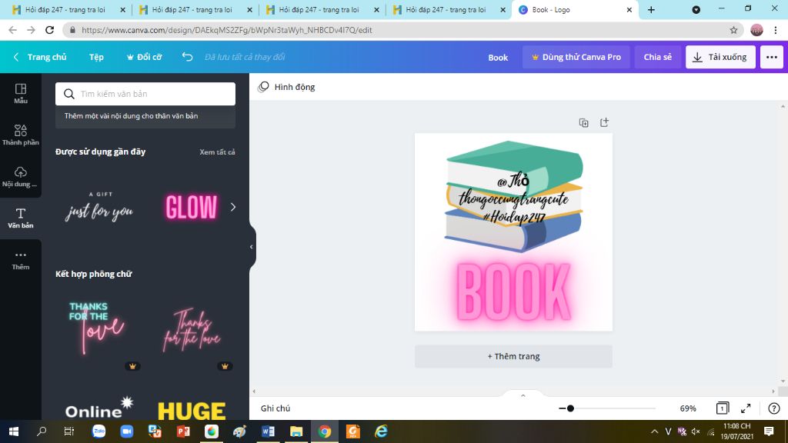Open a new browser tab

pos(651,10)
